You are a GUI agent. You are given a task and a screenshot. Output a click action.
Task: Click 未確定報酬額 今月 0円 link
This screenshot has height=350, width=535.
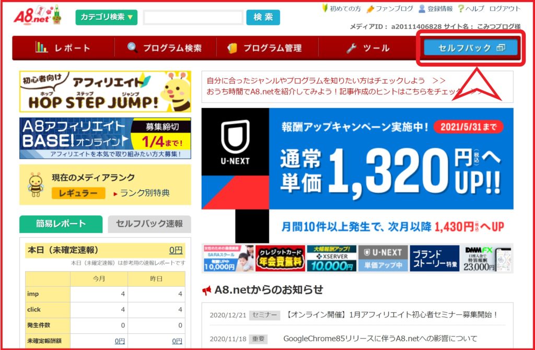120,341
